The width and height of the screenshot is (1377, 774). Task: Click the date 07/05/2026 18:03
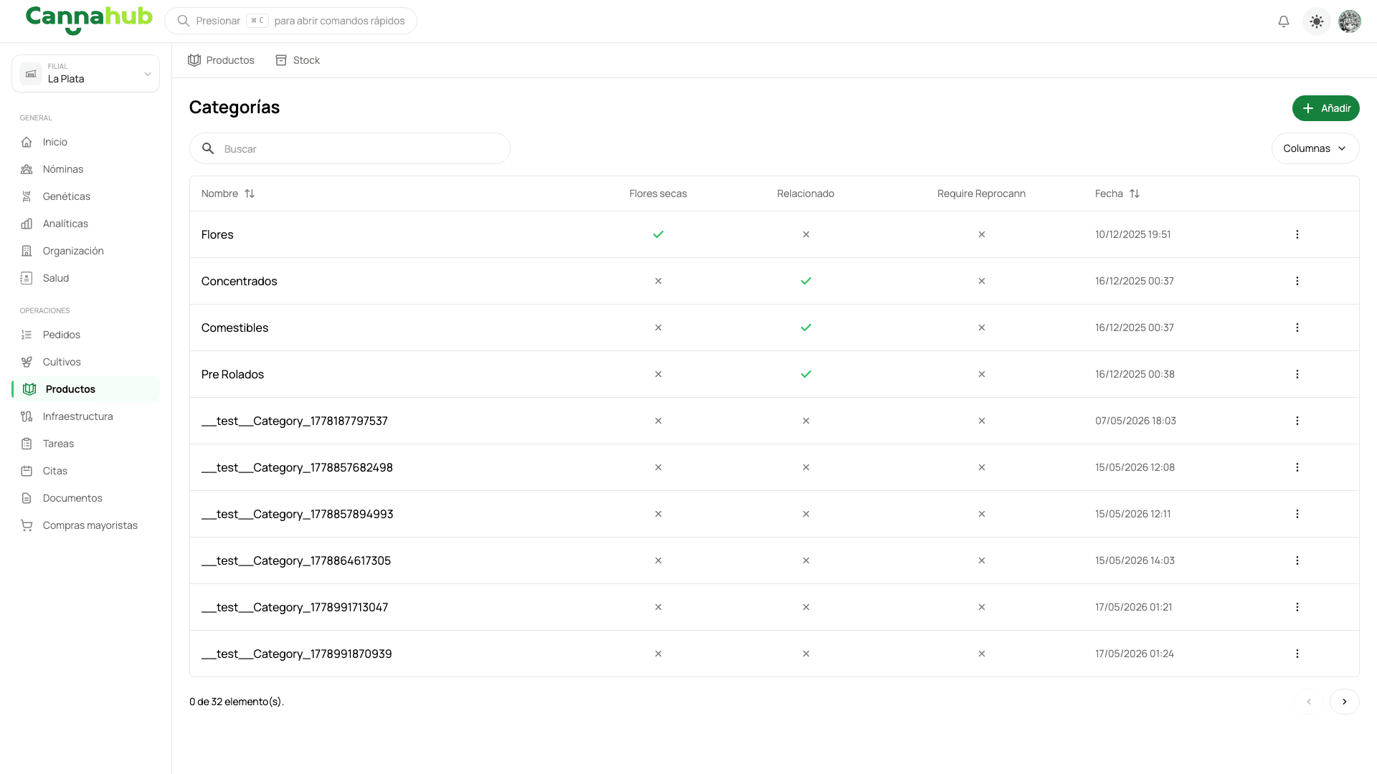coord(1135,421)
